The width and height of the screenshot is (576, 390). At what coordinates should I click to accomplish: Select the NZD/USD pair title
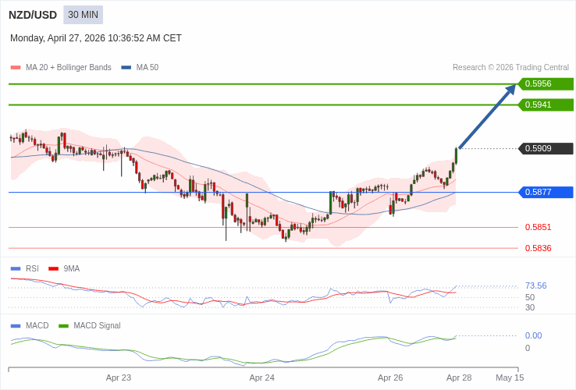pos(33,15)
